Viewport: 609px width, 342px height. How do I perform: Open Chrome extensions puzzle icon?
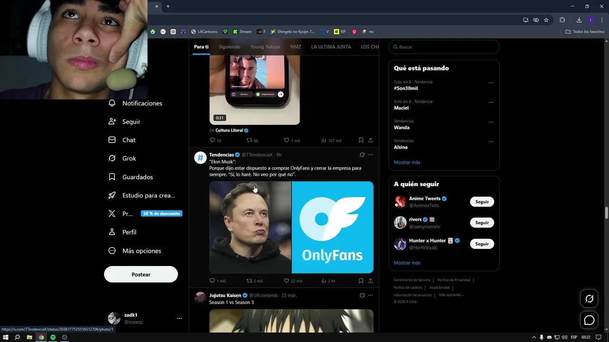pos(562,20)
